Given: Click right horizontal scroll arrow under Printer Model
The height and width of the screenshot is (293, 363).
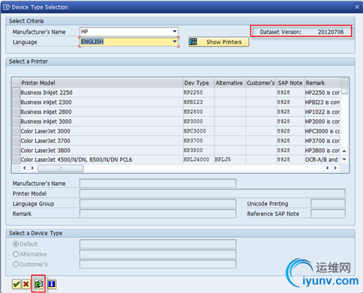Looking at the screenshot, I should (32, 168).
